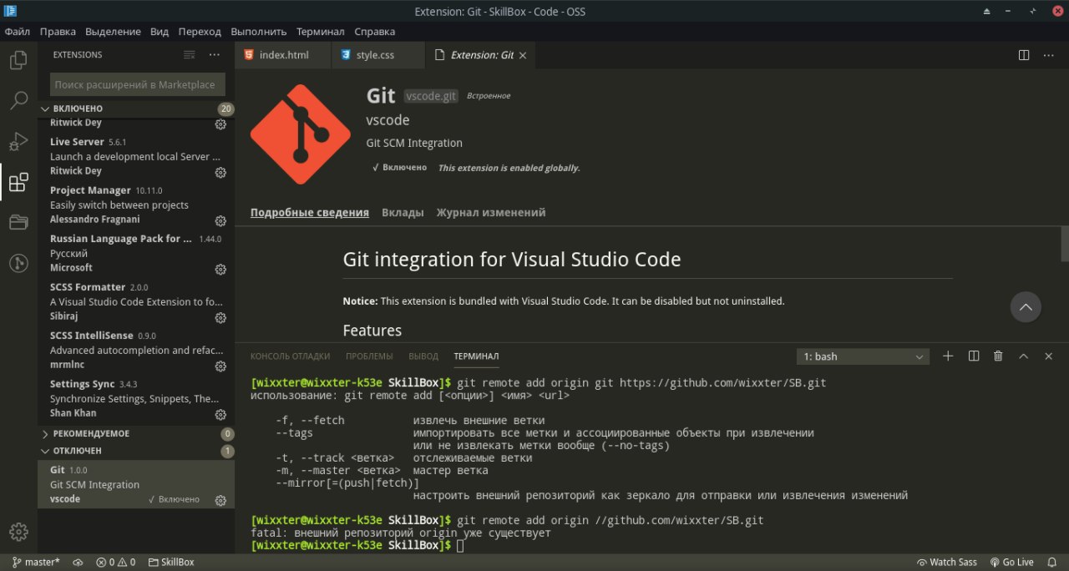Image resolution: width=1069 pixels, height=571 pixels.
Task: Open the Терминал menu
Action: tap(320, 32)
